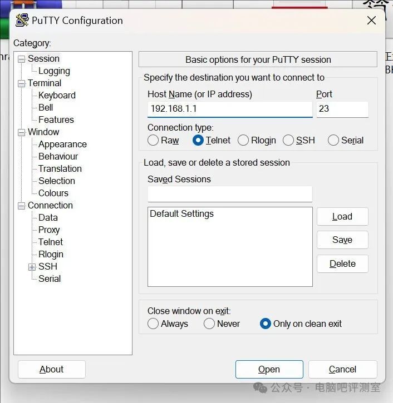
Task: Click Open to start the connection
Action: (269, 369)
